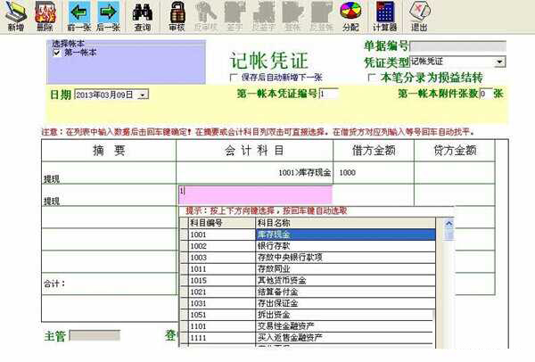Image resolution: width=535 pixels, height=362 pixels.
Task: Select 交易性金融资产 account row
Action: click(x=345, y=326)
